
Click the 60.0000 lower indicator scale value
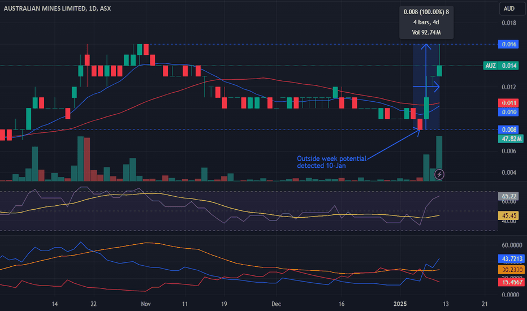click(512, 245)
